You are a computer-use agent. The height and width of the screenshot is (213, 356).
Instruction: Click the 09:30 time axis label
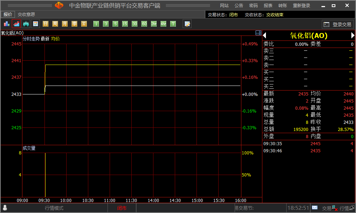click(44, 200)
